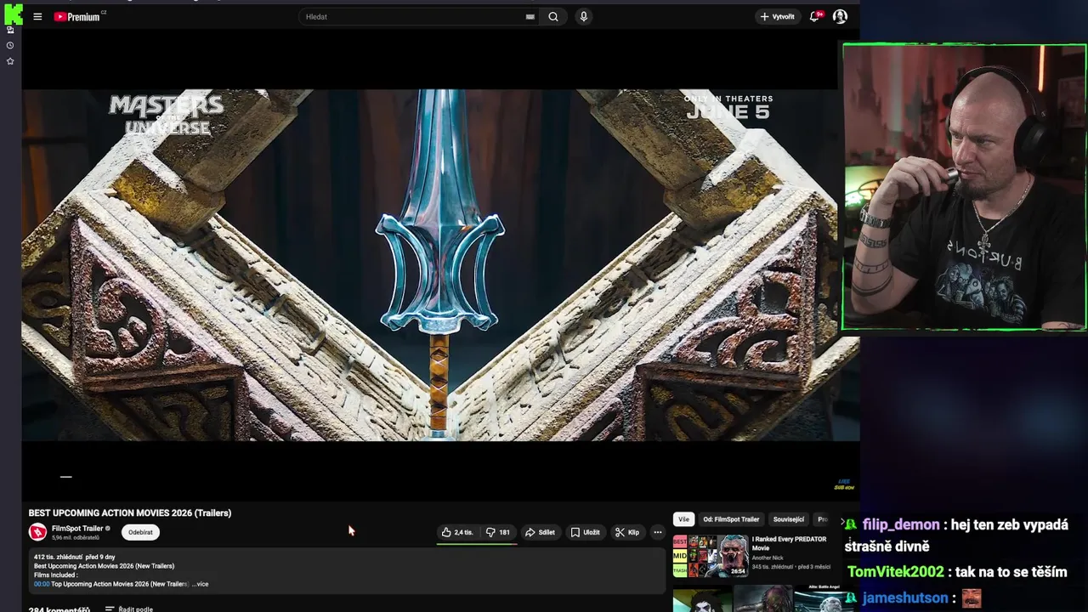Click the video title BEST UPCOMING ACTION MOVIES 2026
The width and height of the screenshot is (1088, 612).
point(130,513)
